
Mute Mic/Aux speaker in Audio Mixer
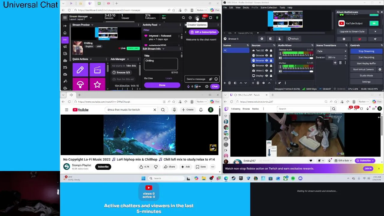(280, 71)
